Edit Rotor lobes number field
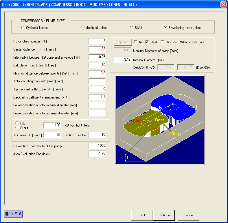228x223 pixels. pos(97,41)
